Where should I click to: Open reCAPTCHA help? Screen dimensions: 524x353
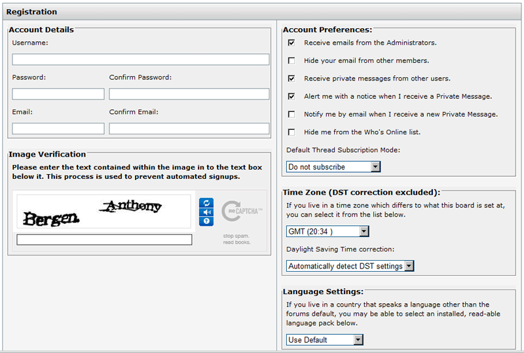(x=206, y=221)
